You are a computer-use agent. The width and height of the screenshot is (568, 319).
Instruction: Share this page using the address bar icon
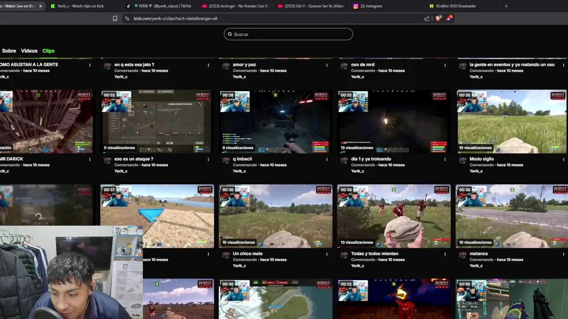pyautogui.click(x=427, y=19)
